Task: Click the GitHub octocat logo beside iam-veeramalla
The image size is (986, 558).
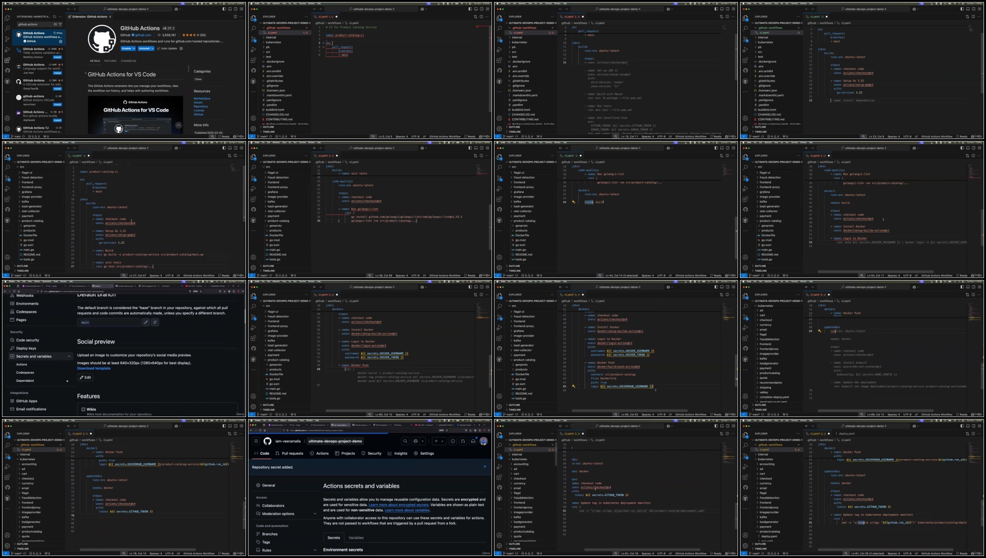Action: 268,441
